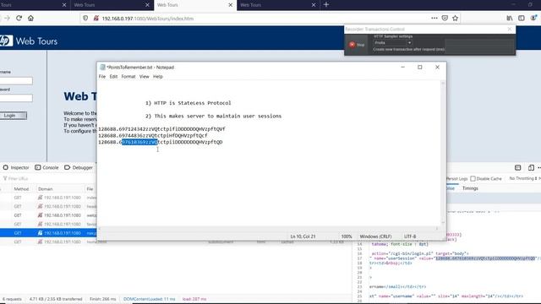Open the devtools more options three-dot menu
Viewport: 541px width, 304px height.
(539, 167)
